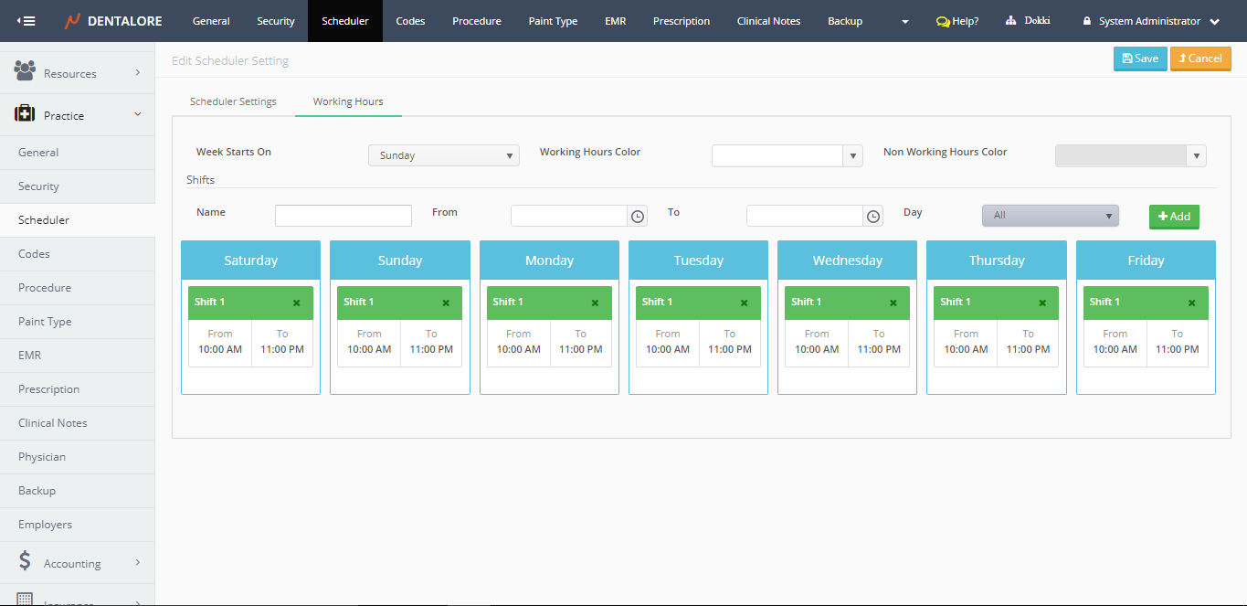Click the green Add shift button
This screenshot has width=1247, height=606.
(1174, 217)
